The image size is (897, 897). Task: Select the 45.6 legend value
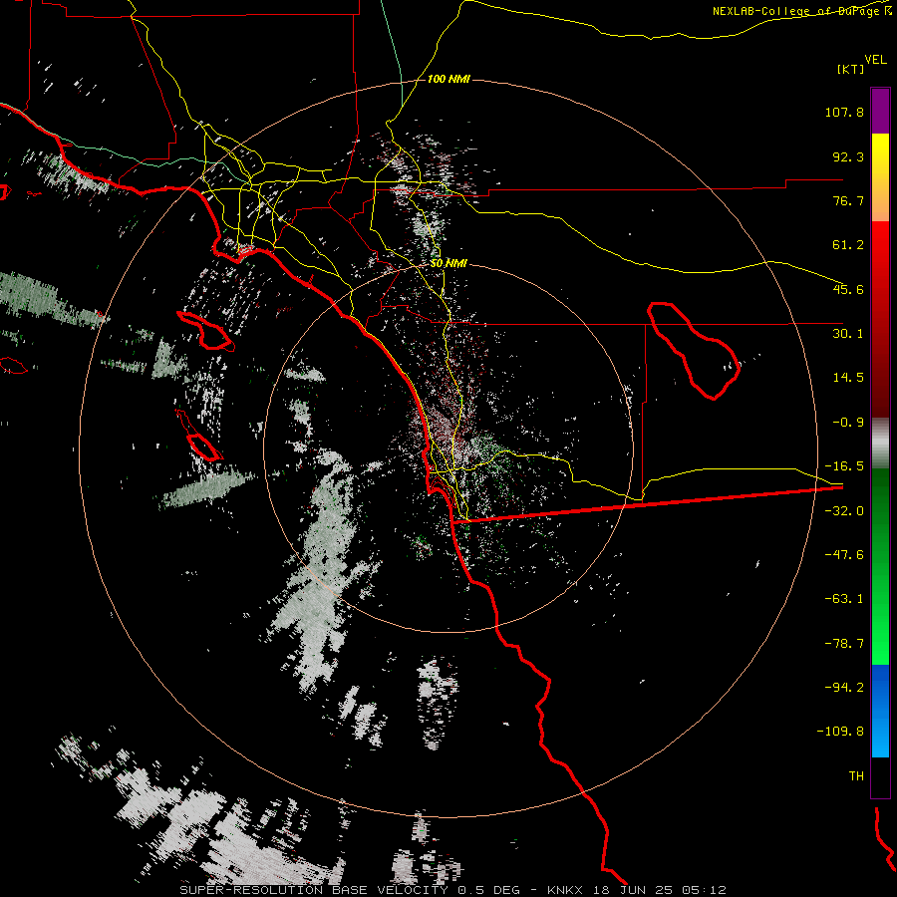(848, 289)
